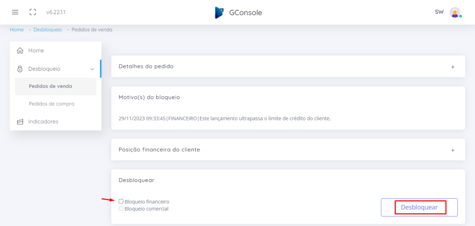Collapse the Desbloqueio sidebar chevron
This screenshot has height=226, width=475.
[x=92, y=69]
